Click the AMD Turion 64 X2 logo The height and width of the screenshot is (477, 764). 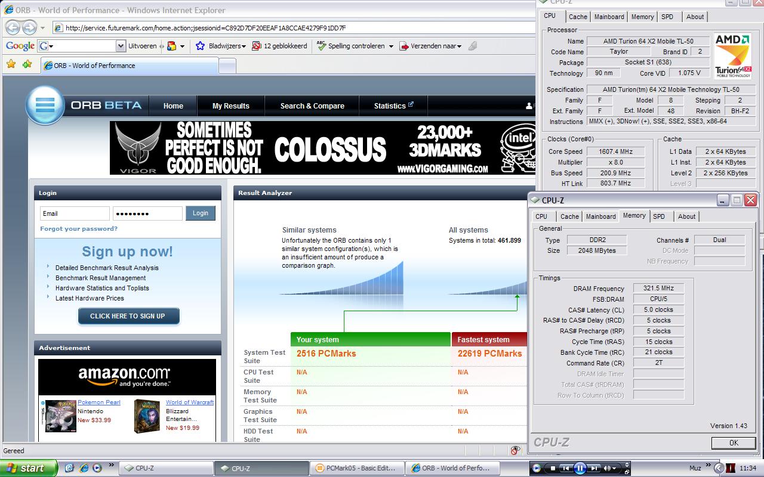point(732,57)
